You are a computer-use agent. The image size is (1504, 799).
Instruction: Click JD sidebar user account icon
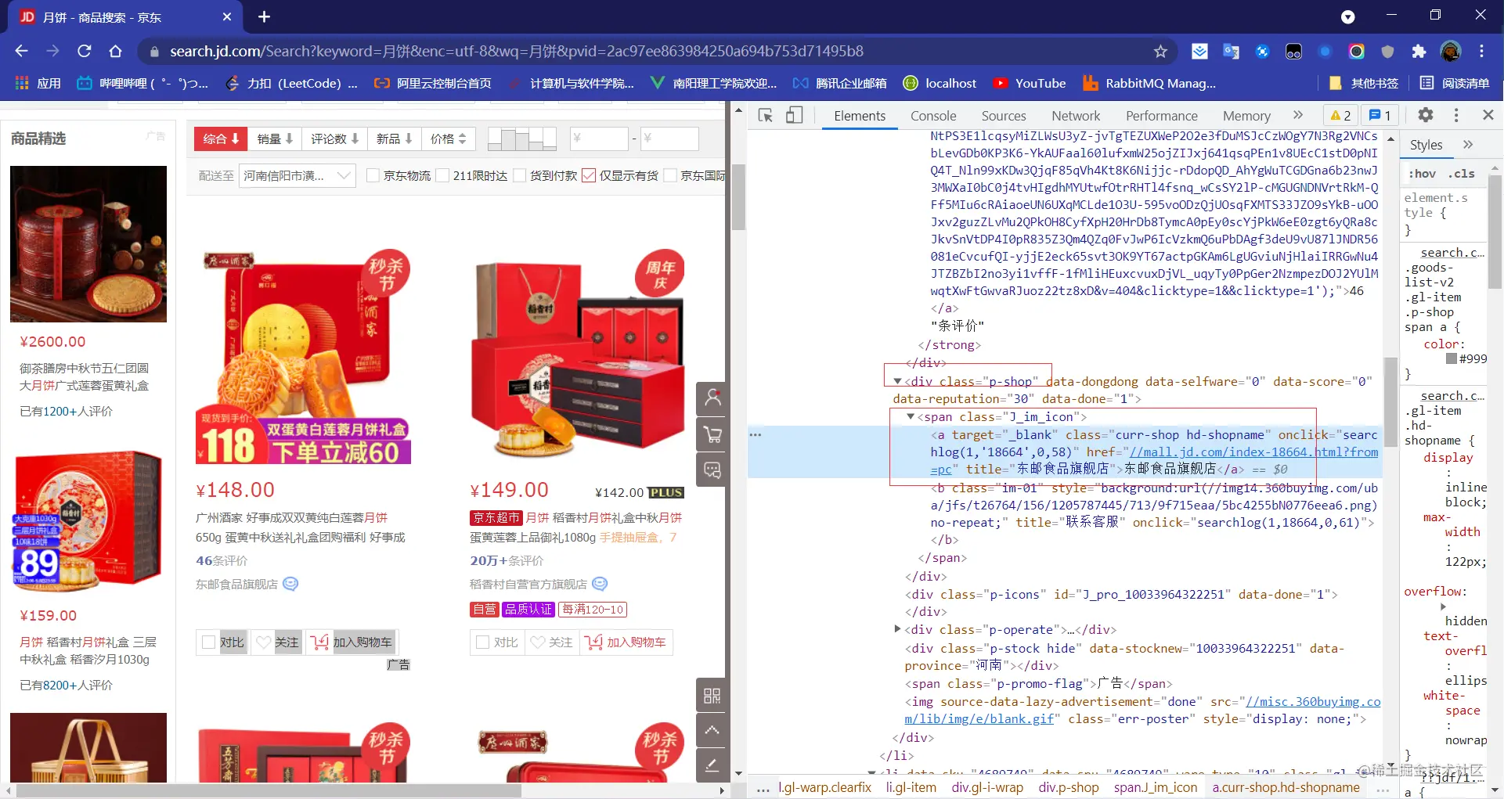[712, 398]
